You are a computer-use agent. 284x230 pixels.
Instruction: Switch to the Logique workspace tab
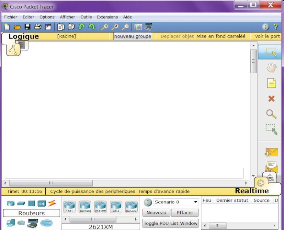point(23,36)
